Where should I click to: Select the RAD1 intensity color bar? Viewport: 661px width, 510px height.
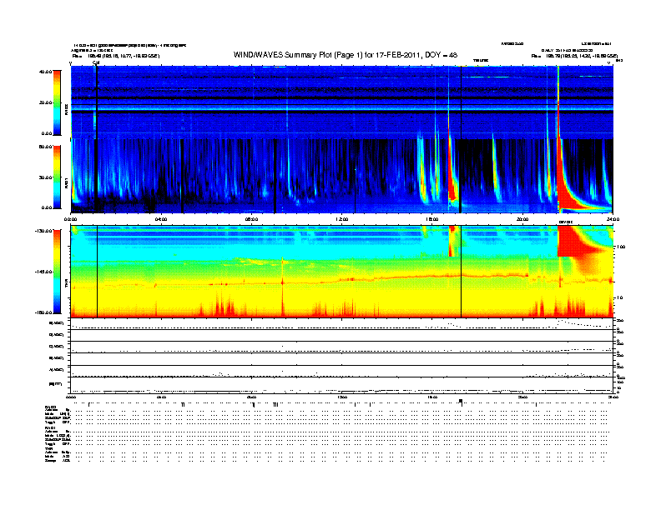coord(57,177)
